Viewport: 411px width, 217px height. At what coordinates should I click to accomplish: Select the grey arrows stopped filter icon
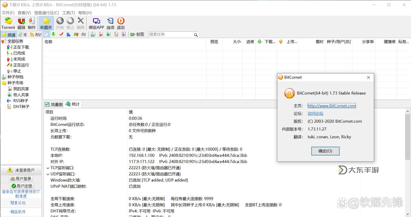[84, 34]
